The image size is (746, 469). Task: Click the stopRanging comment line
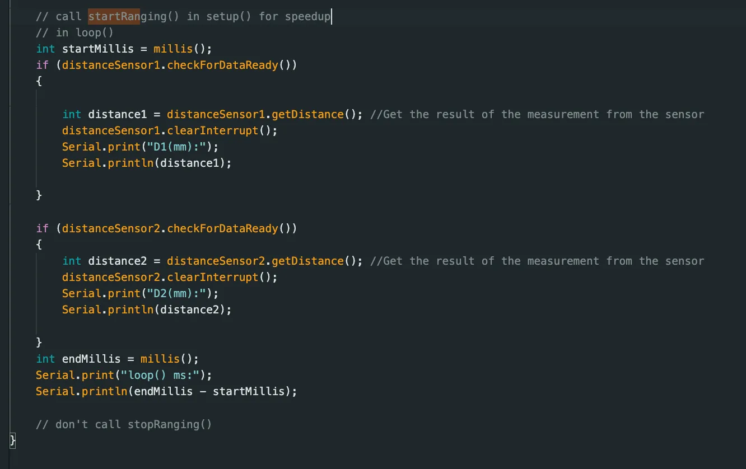123,424
